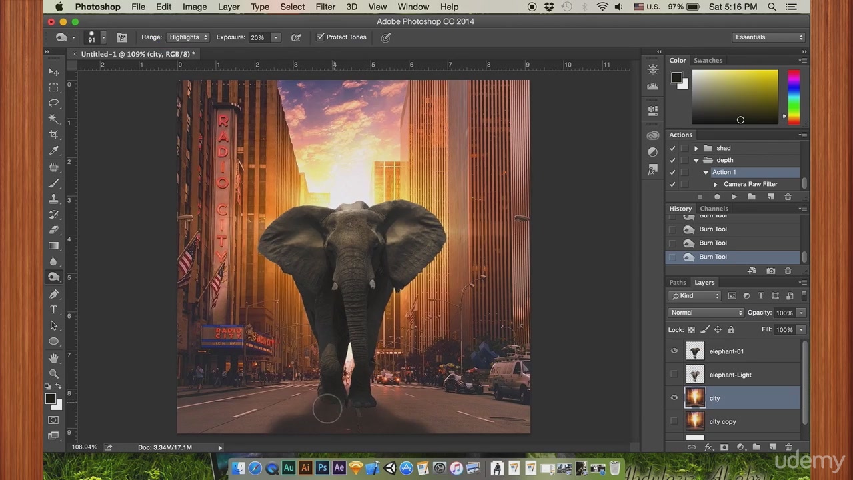Select the Eraser tool

[53, 230]
